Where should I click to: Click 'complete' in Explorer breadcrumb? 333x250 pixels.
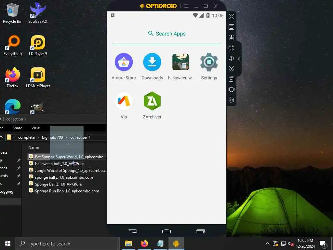click(x=26, y=137)
